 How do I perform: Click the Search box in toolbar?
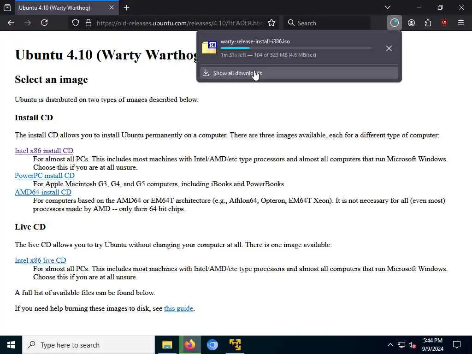(x=327, y=23)
